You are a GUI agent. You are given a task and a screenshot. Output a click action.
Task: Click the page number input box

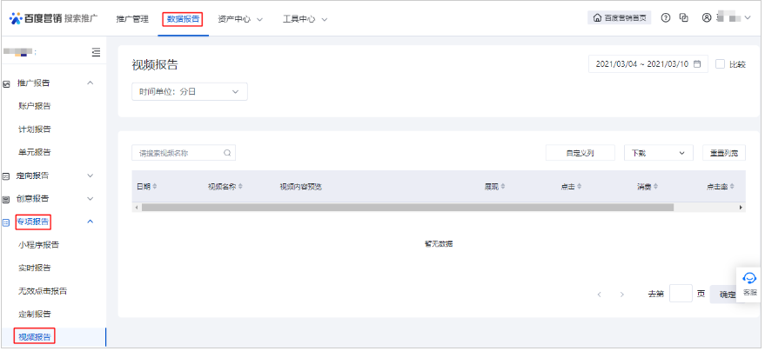(681, 295)
